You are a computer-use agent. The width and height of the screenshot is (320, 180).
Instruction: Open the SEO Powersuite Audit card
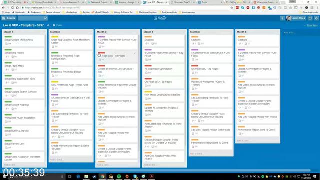click(70, 85)
